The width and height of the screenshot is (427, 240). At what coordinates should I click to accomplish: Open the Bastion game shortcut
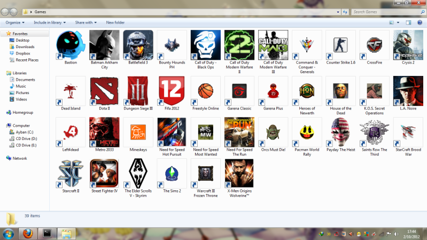point(71,45)
